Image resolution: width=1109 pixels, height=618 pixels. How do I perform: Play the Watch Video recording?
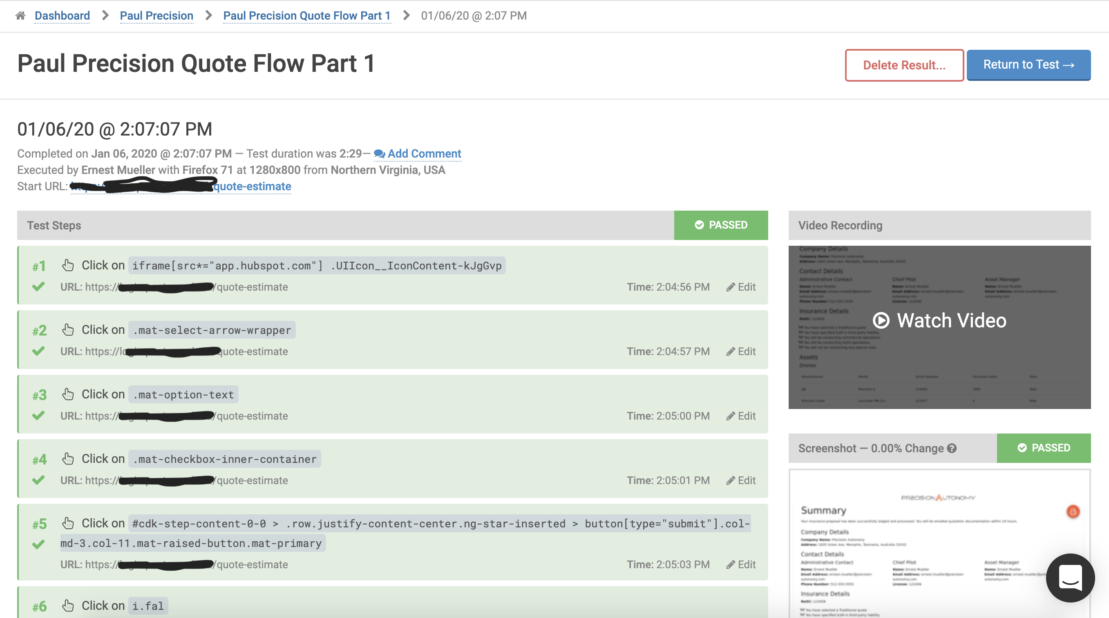[x=939, y=321]
